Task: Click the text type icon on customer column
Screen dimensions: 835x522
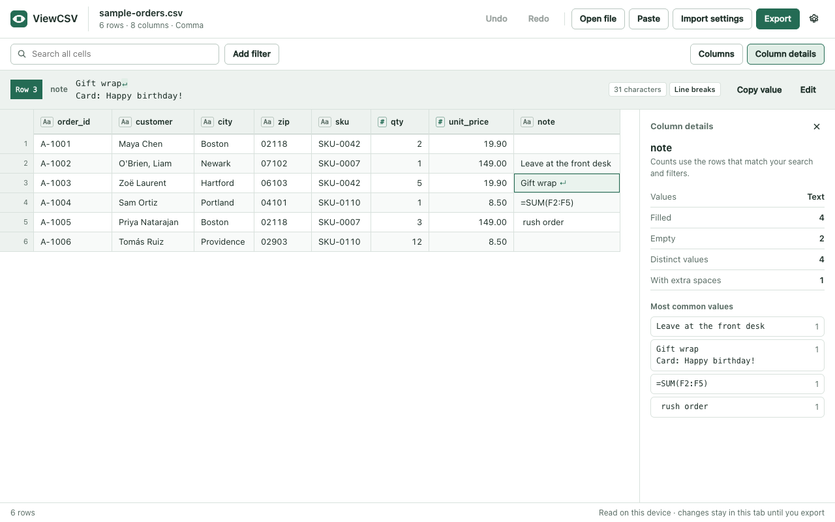Action: coord(125,122)
